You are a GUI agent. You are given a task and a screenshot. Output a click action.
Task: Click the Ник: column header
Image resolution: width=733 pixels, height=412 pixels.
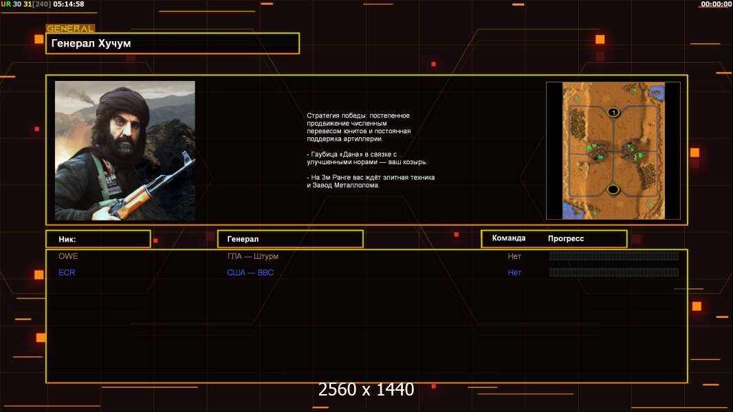click(98, 239)
